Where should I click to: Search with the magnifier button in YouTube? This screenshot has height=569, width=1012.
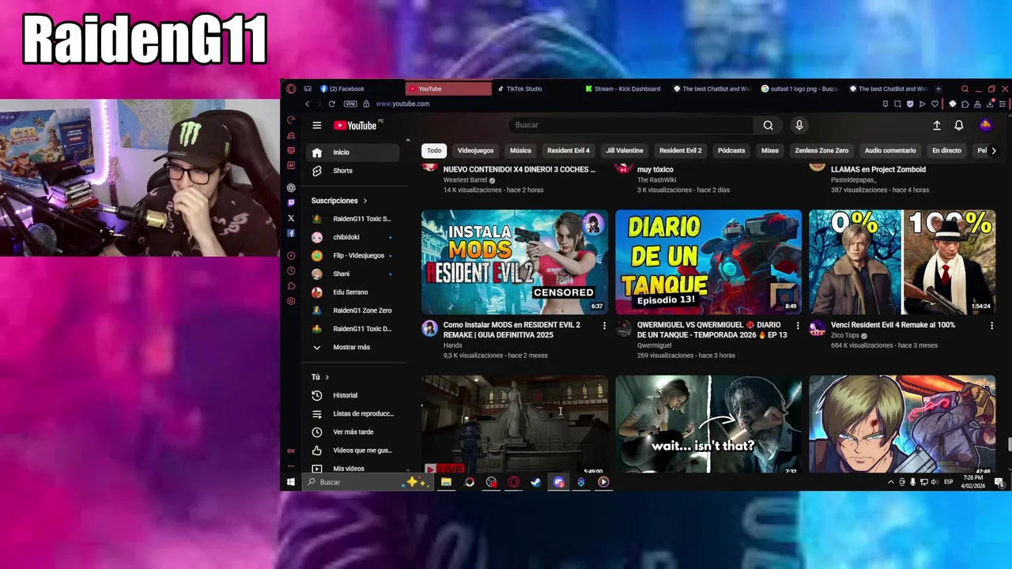pos(768,125)
